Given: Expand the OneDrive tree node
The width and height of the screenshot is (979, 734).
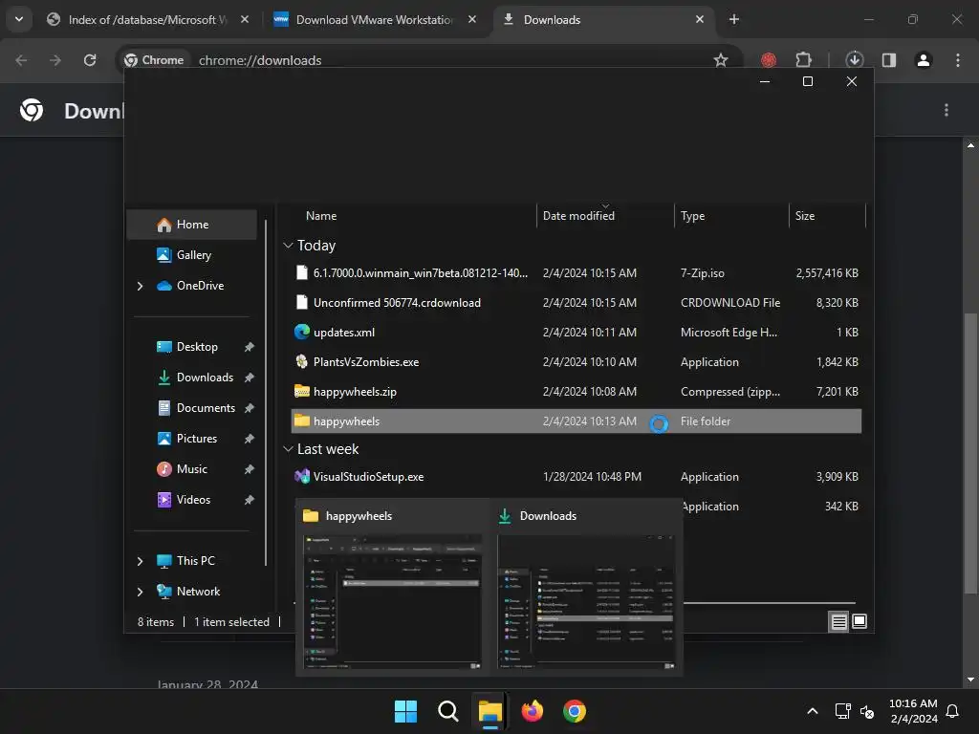Looking at the screenshot, I should point(140,286).
